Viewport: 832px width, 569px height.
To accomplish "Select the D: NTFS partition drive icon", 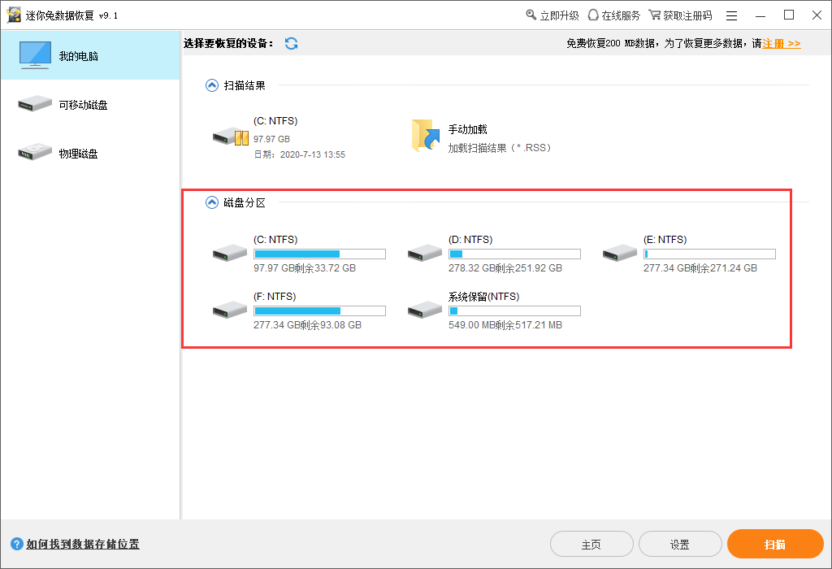I will (424, 253).
